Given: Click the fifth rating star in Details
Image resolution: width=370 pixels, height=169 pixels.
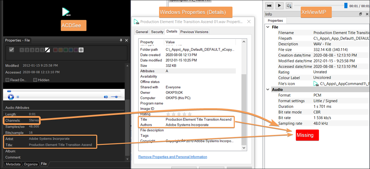Looking at the screenshot, I should click(x=189, y=114).
